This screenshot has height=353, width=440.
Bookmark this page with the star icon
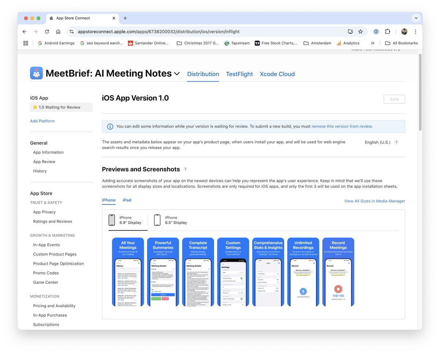[x=360, y=31]
